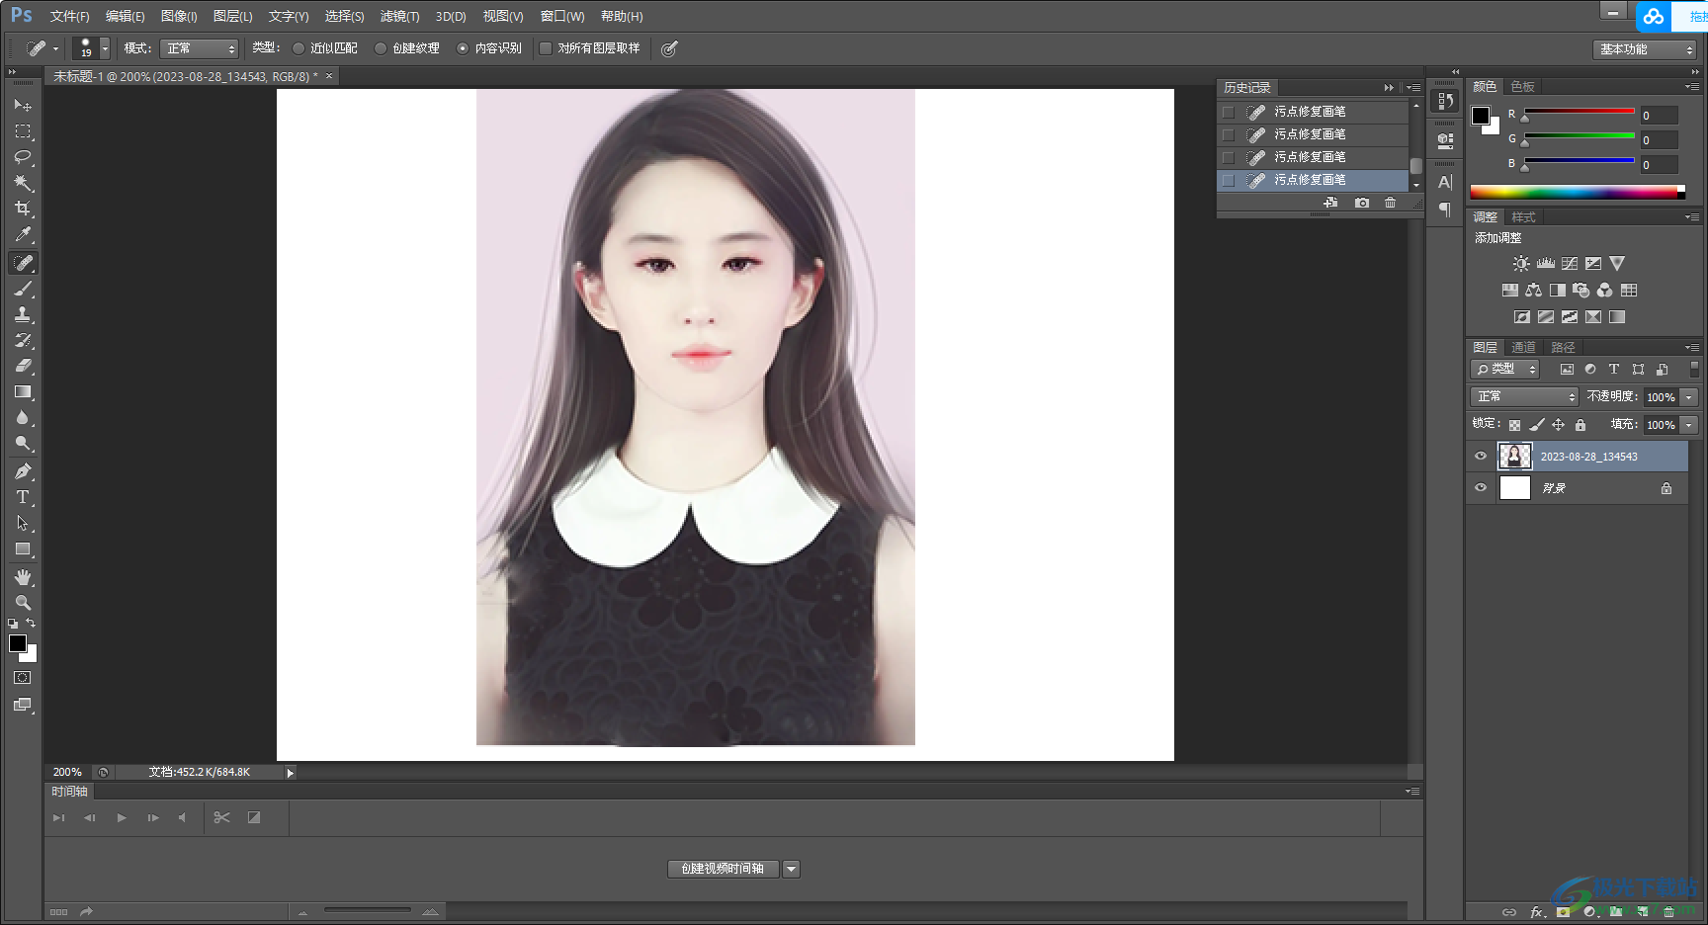This screenshot has height=925, width=1708.
Task: Open layer blend mode 正常 dropdown
Action: click(1524, 396)
